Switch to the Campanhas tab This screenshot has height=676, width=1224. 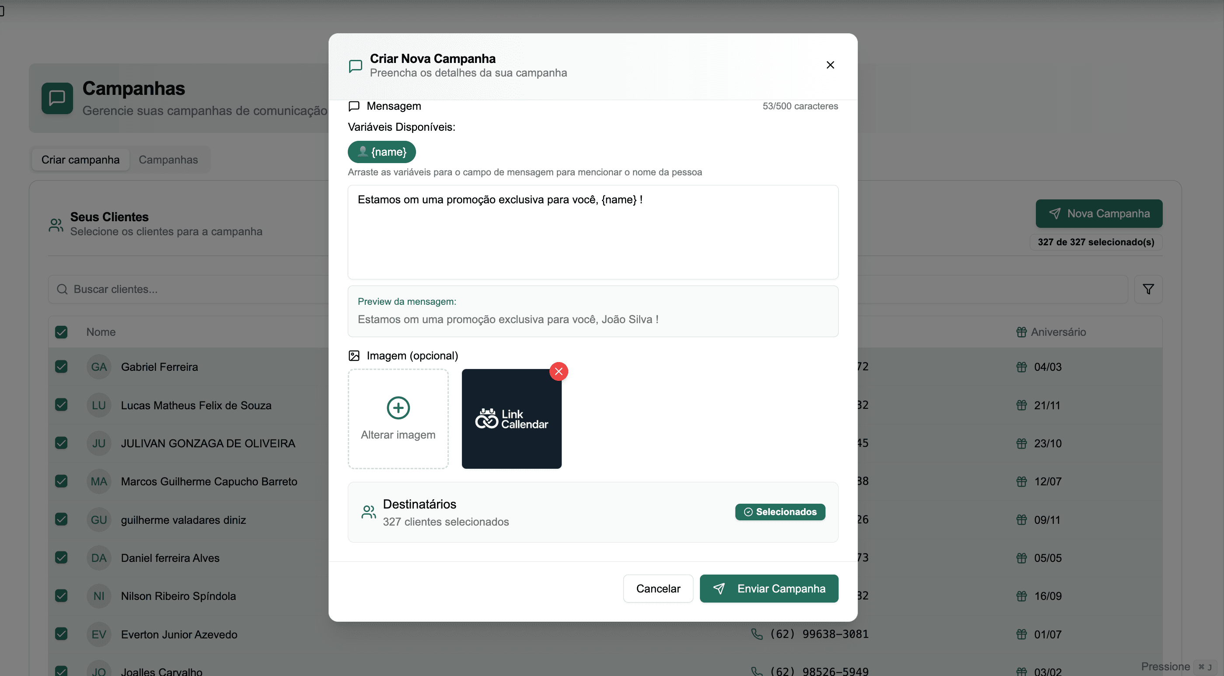tap(168, 160)
